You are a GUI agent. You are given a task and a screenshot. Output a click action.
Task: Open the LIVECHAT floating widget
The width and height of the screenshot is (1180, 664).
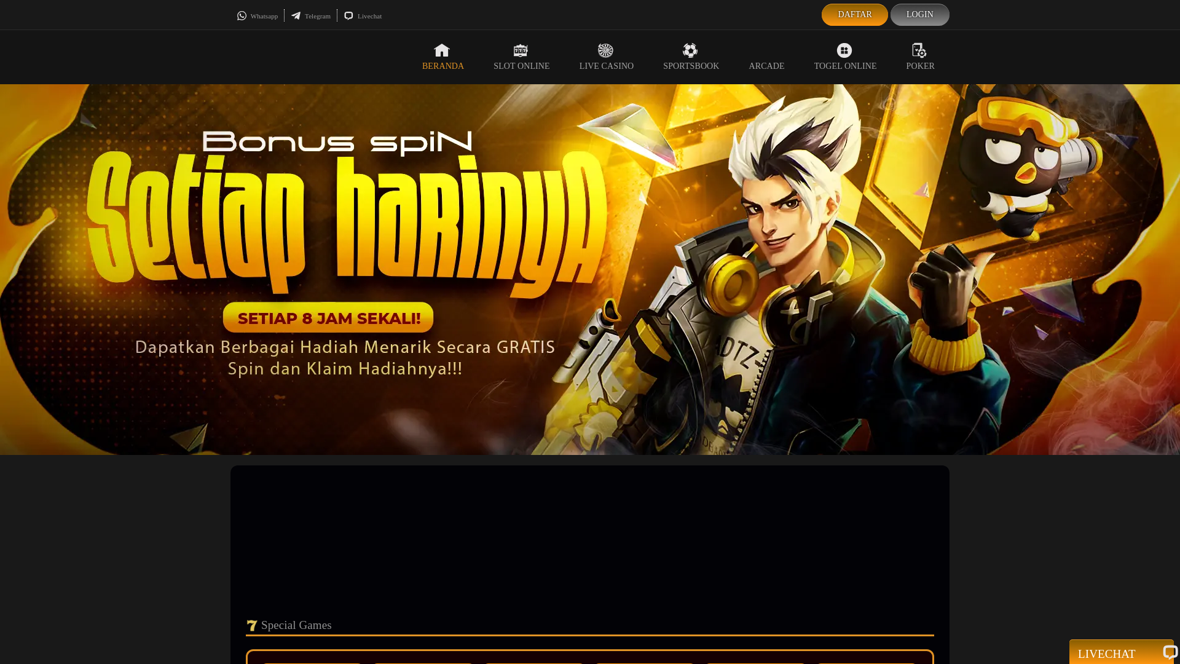pyautogui.click(x=1122, y=652)
